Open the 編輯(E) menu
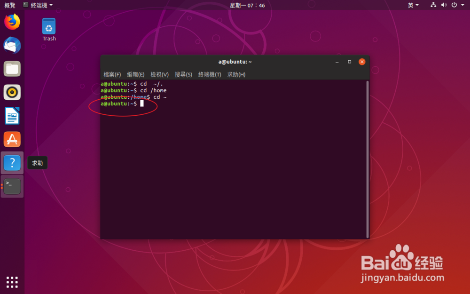This screenshot has height=294, width=470. (x=135, y=74)
